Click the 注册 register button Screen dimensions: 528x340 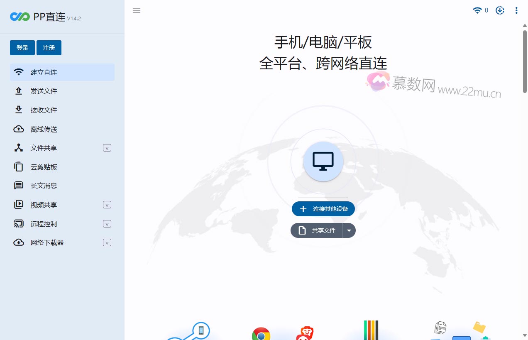[49, 48]
